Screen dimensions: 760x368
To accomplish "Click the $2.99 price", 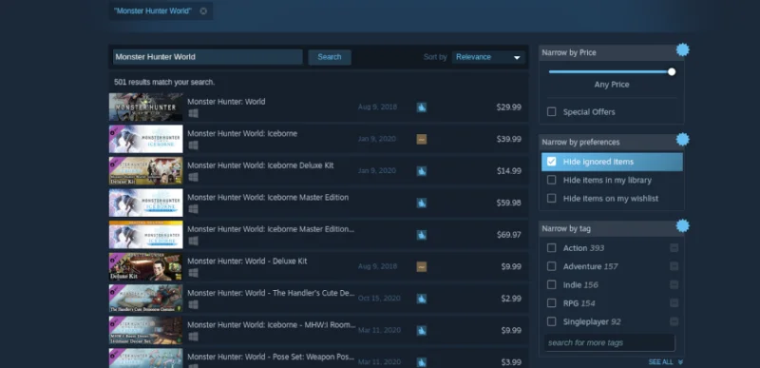I will tap(511, 299).
